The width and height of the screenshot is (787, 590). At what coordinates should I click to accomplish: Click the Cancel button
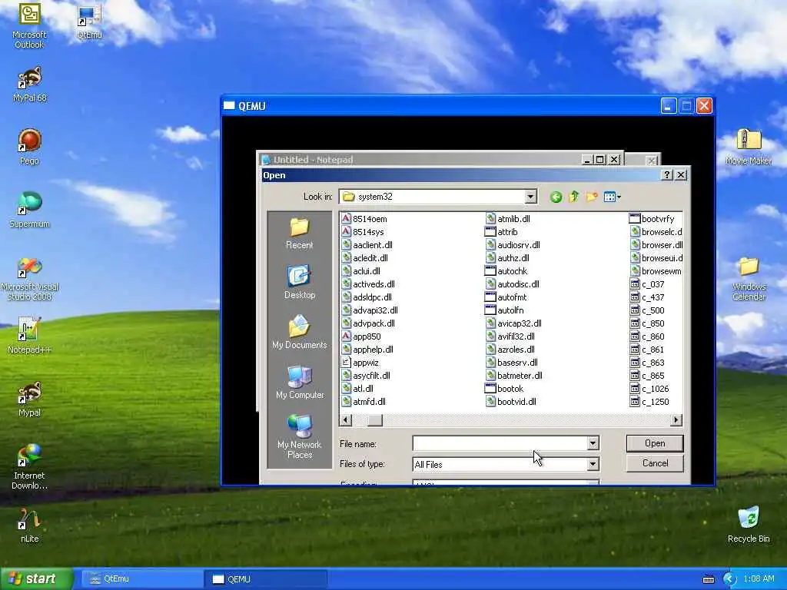655,463
